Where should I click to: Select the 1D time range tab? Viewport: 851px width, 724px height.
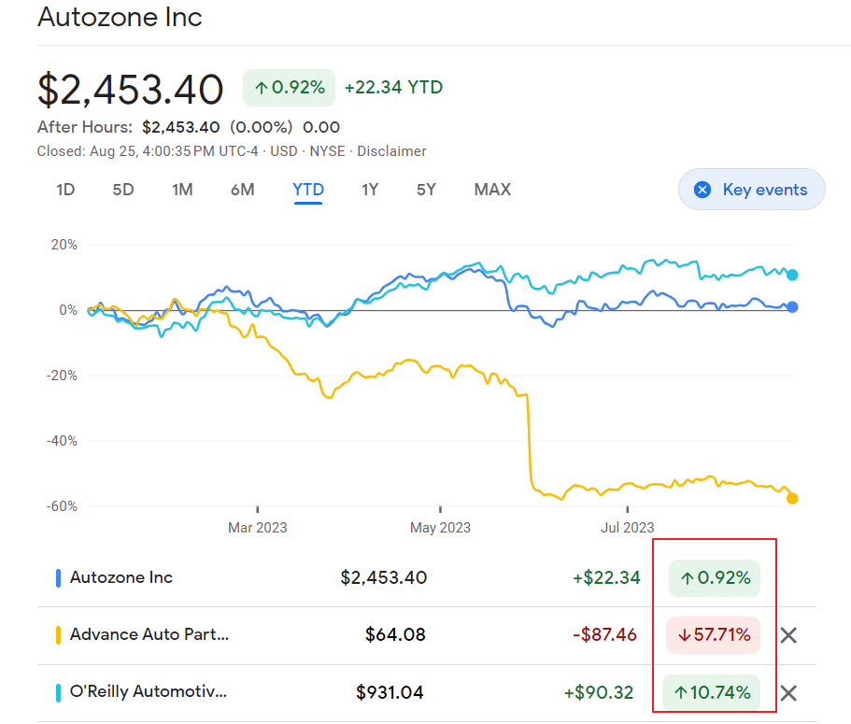65,190
